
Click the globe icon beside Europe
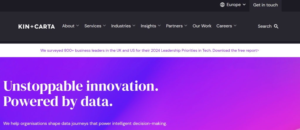point(222,5)
